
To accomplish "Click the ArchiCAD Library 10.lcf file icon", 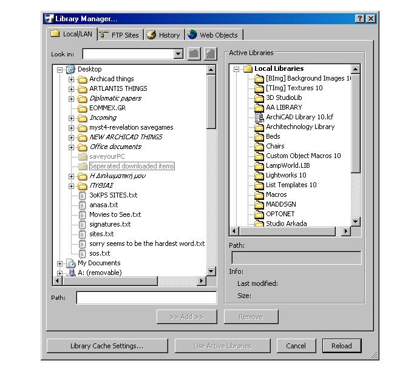I will point(259,117).
